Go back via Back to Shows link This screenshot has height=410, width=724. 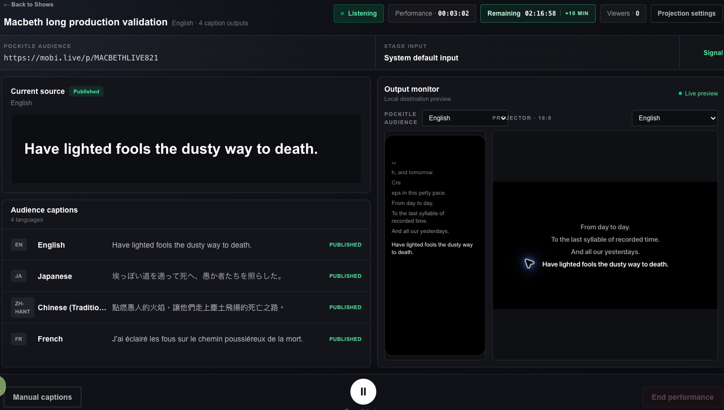[29, 4]
